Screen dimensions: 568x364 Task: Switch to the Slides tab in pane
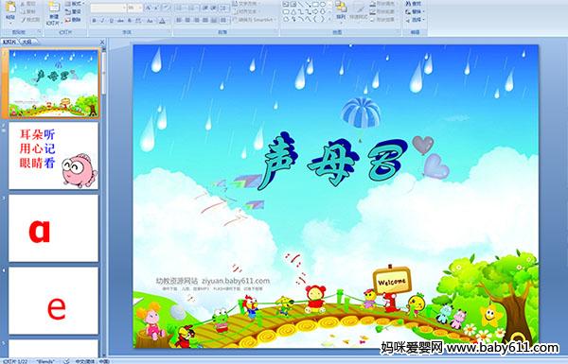point(9,42)
